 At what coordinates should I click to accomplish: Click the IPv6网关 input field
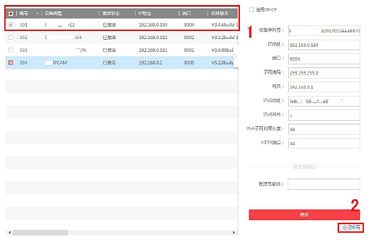pos(324,115)
